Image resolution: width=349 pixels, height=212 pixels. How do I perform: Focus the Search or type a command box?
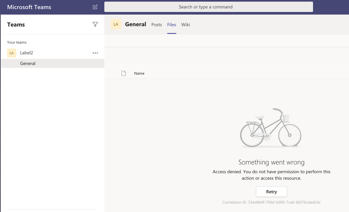208,7
